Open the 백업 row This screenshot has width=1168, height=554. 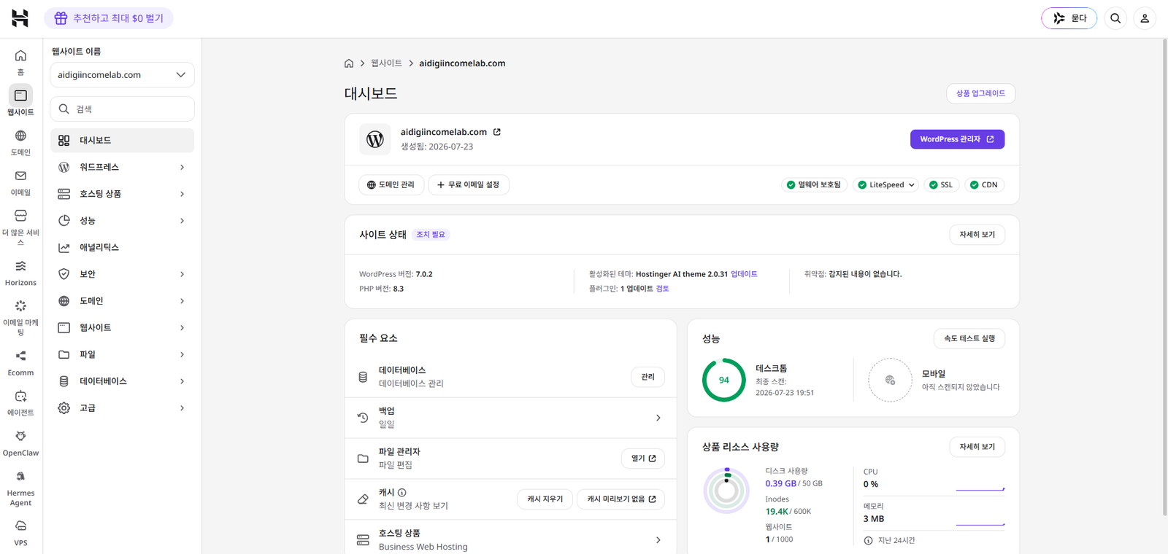[x=510, y=418]
